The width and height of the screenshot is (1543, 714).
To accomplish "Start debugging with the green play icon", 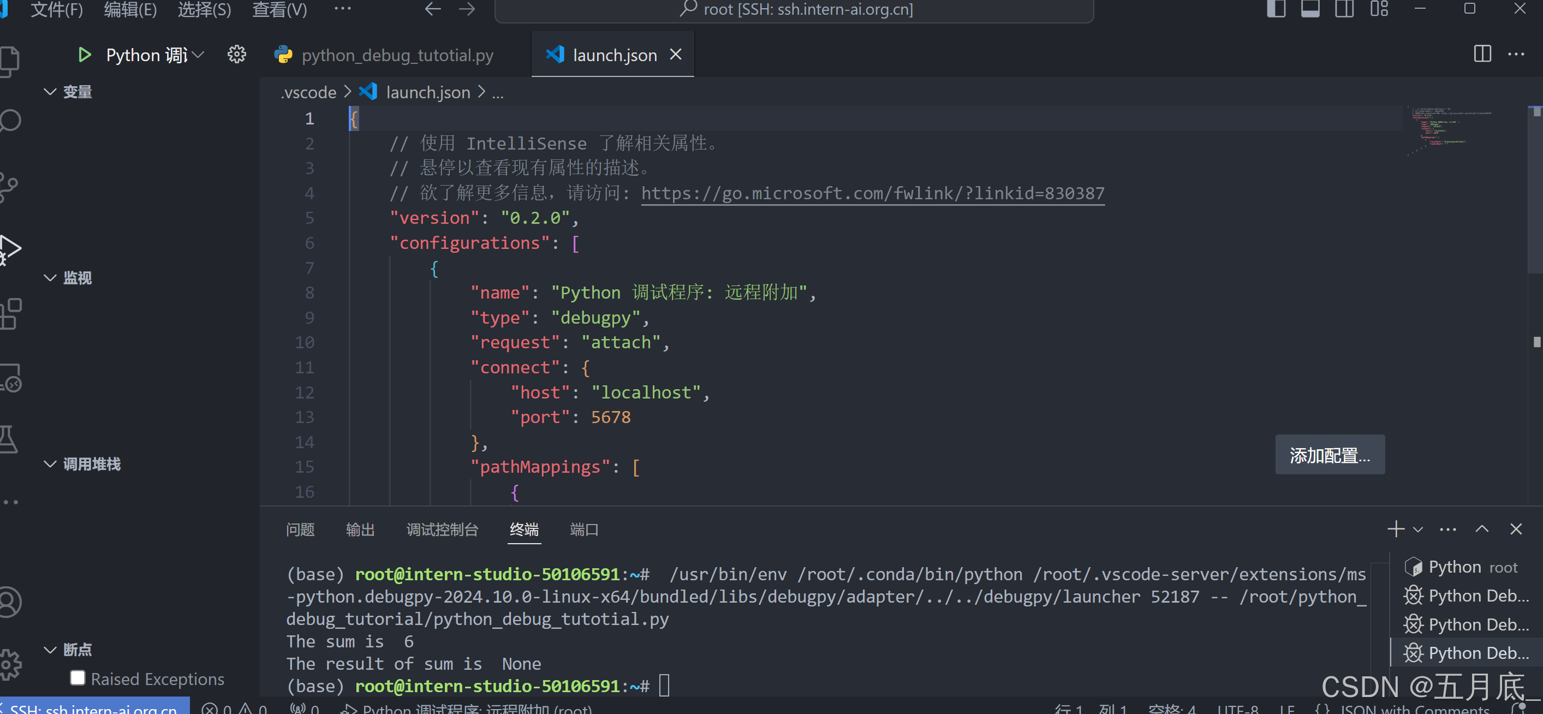I will tap(84, 55).
